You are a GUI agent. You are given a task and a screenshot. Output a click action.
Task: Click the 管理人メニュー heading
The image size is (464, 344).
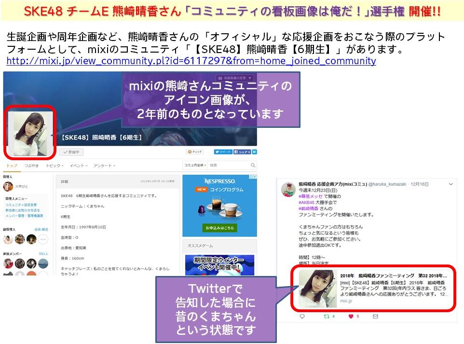click(16, 199)
